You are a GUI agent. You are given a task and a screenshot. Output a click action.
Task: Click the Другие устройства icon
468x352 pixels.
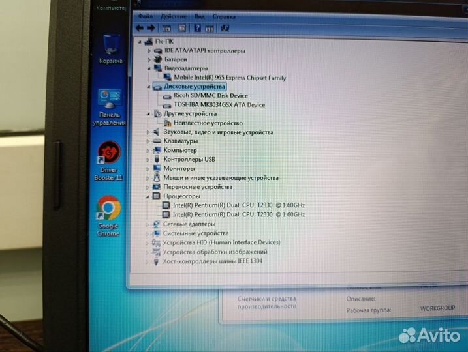pos(157,113)
